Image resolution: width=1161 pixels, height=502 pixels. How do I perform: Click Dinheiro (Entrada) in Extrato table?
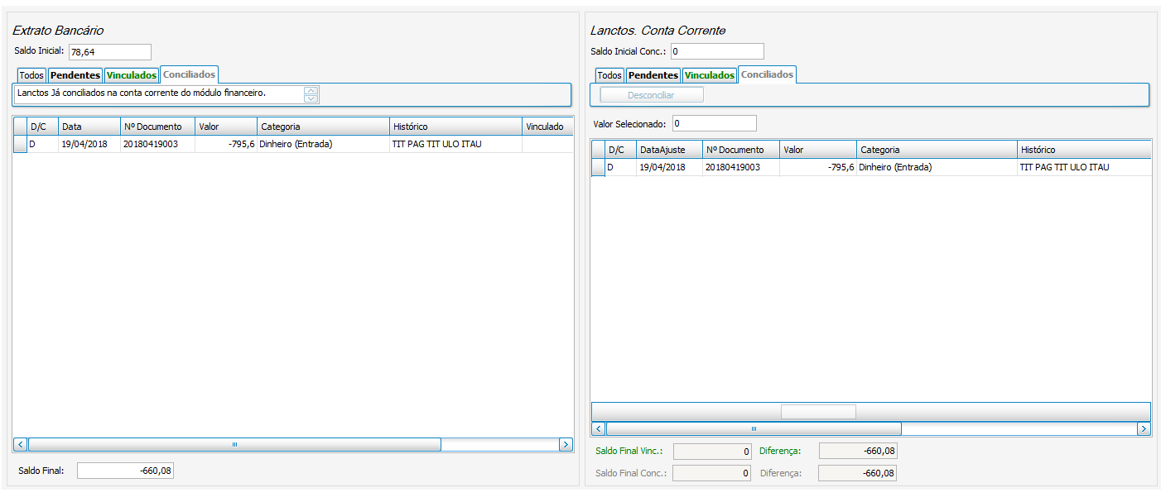pos(296,144)
